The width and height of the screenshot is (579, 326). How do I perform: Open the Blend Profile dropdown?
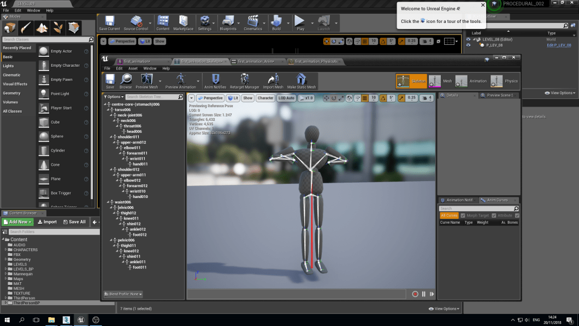(x=123, y=294)
